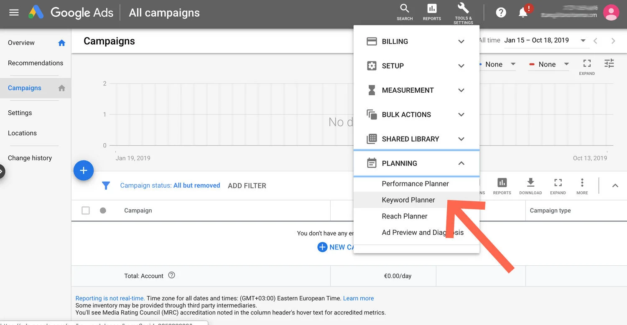627x325 pixels.
Task: Select Reach Planner
Action: [405, 216]
